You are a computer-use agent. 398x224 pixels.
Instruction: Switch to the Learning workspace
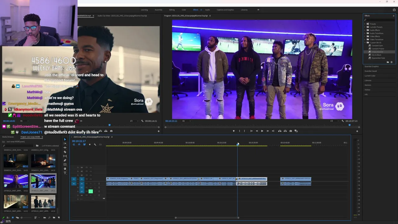tap(144, 10)
